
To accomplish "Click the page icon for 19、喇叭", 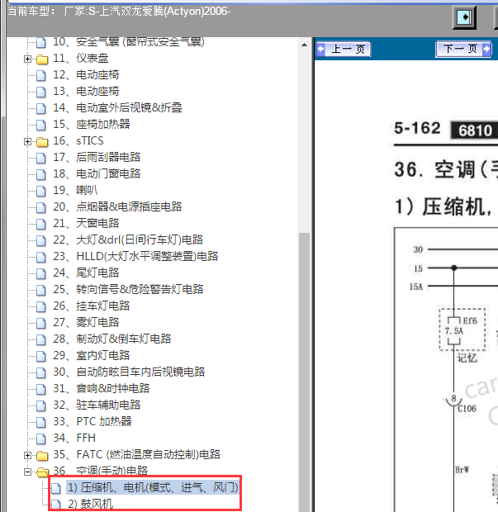I will coord(40,191).
